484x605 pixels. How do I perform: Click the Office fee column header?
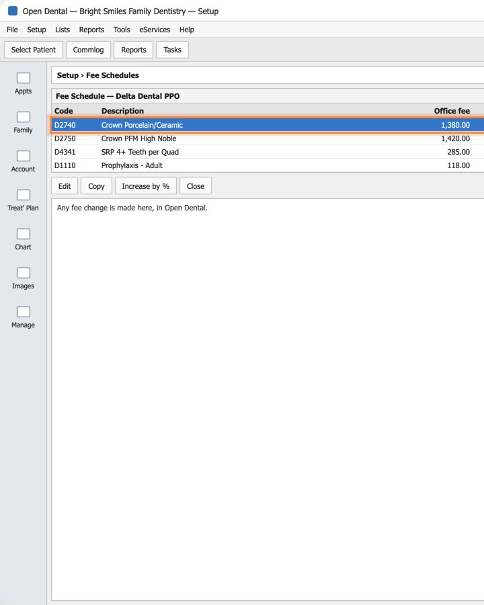pos(452,111)
